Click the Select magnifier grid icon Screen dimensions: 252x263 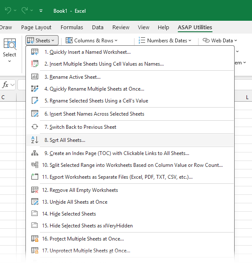pyautogui.click(x=10, y=44)
